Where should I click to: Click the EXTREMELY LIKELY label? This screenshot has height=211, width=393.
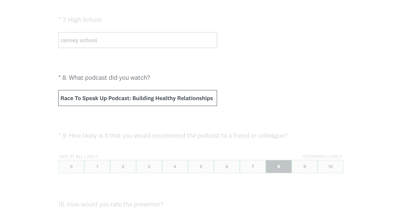click(x=323, y=156)
